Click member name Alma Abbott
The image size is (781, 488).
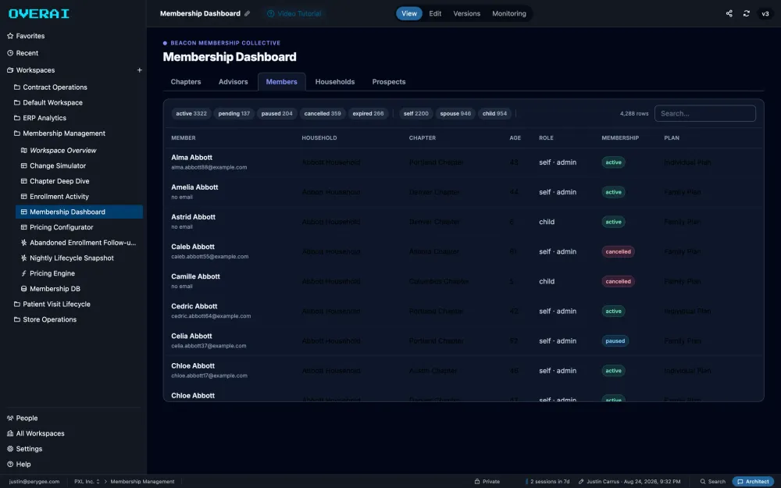coord(192,158)
